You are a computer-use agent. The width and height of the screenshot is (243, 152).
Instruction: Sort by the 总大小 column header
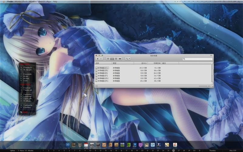click(141, 63)
